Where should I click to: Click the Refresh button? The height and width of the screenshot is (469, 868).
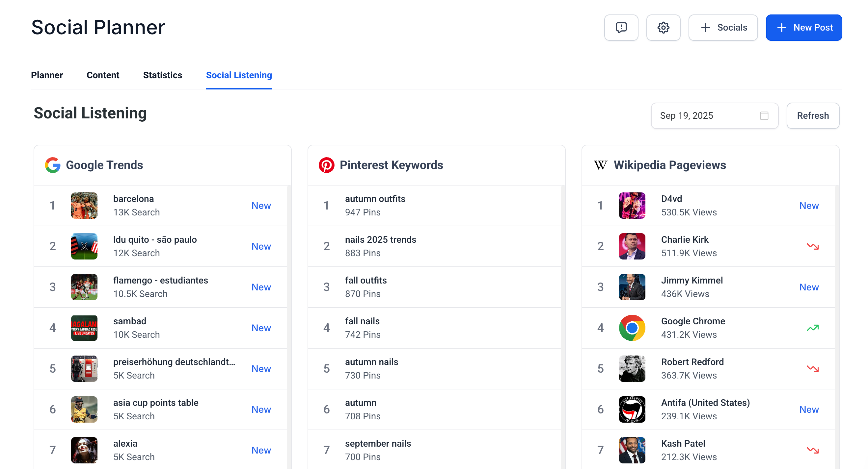point(813,116)
